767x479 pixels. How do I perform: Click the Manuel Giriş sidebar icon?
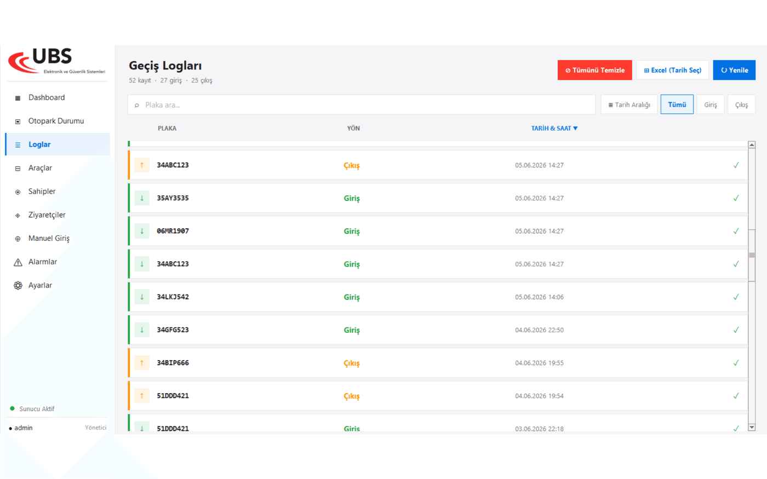point(18,239)
